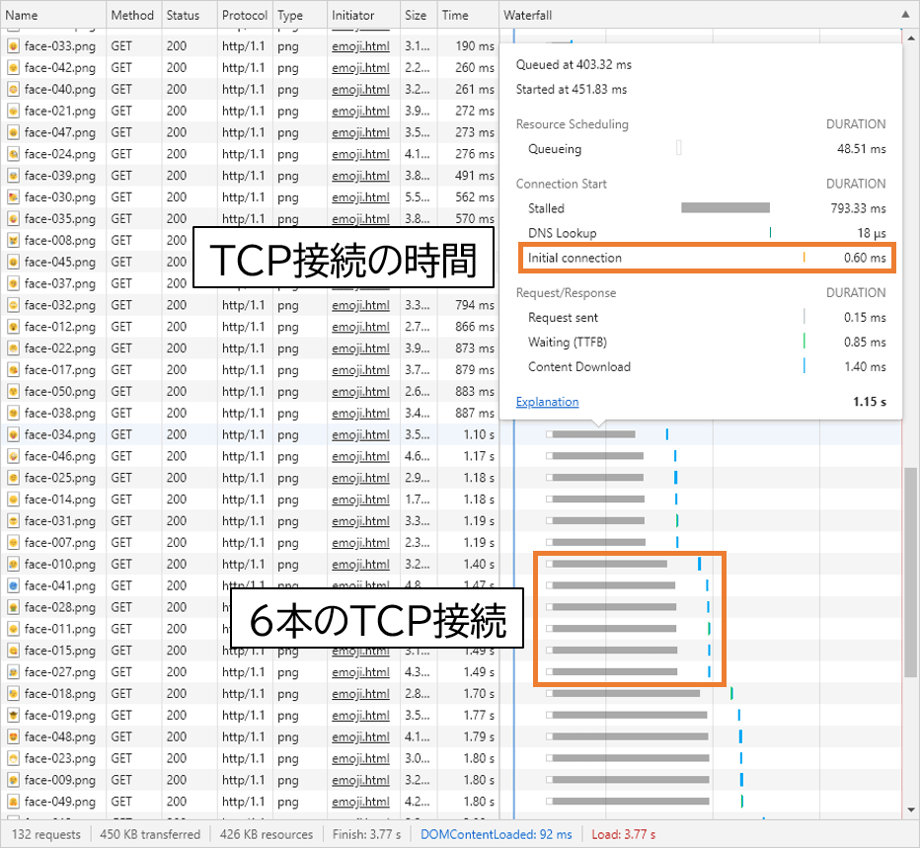
Task: Click the Stalled 793.33 ms timing bar
Action: click(x=726, y=207)
